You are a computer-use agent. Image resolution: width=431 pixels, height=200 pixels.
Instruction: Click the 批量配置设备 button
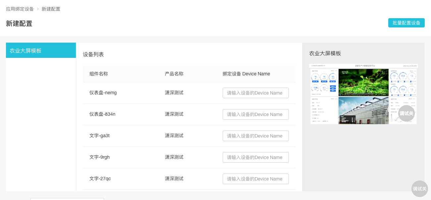coord(406,23)
